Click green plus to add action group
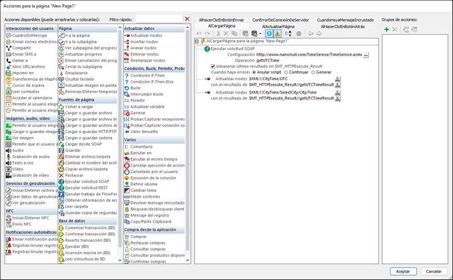Screen dimensions: 453x280 click(387, 29)
